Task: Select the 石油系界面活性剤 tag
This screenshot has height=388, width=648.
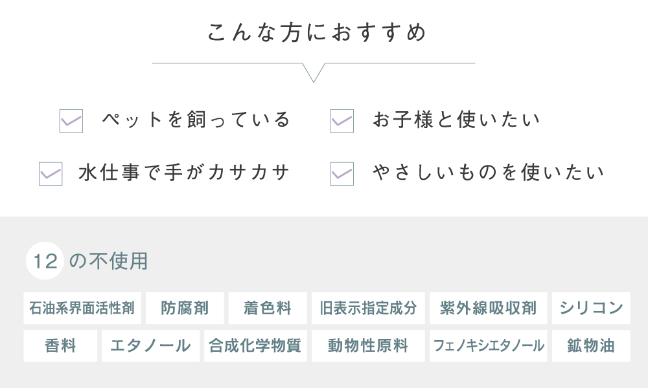Action: (82, 308)
